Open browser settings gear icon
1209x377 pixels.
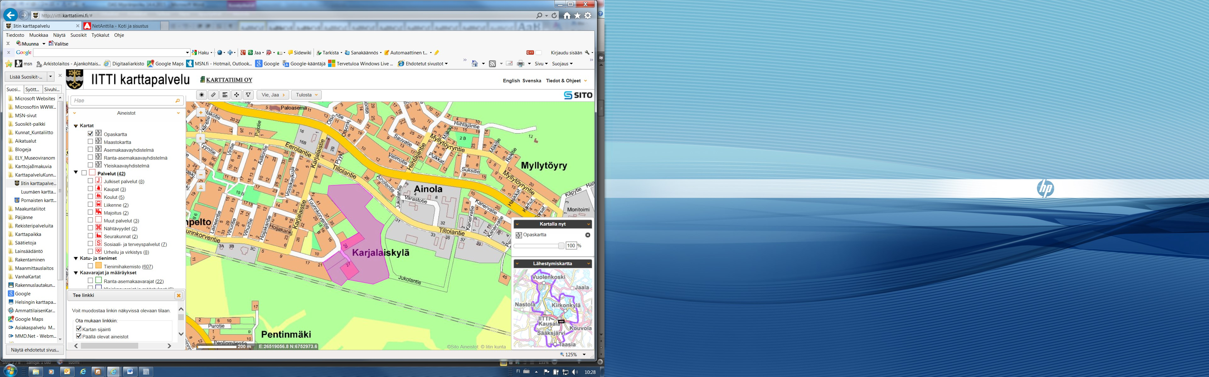pos(587,15)
